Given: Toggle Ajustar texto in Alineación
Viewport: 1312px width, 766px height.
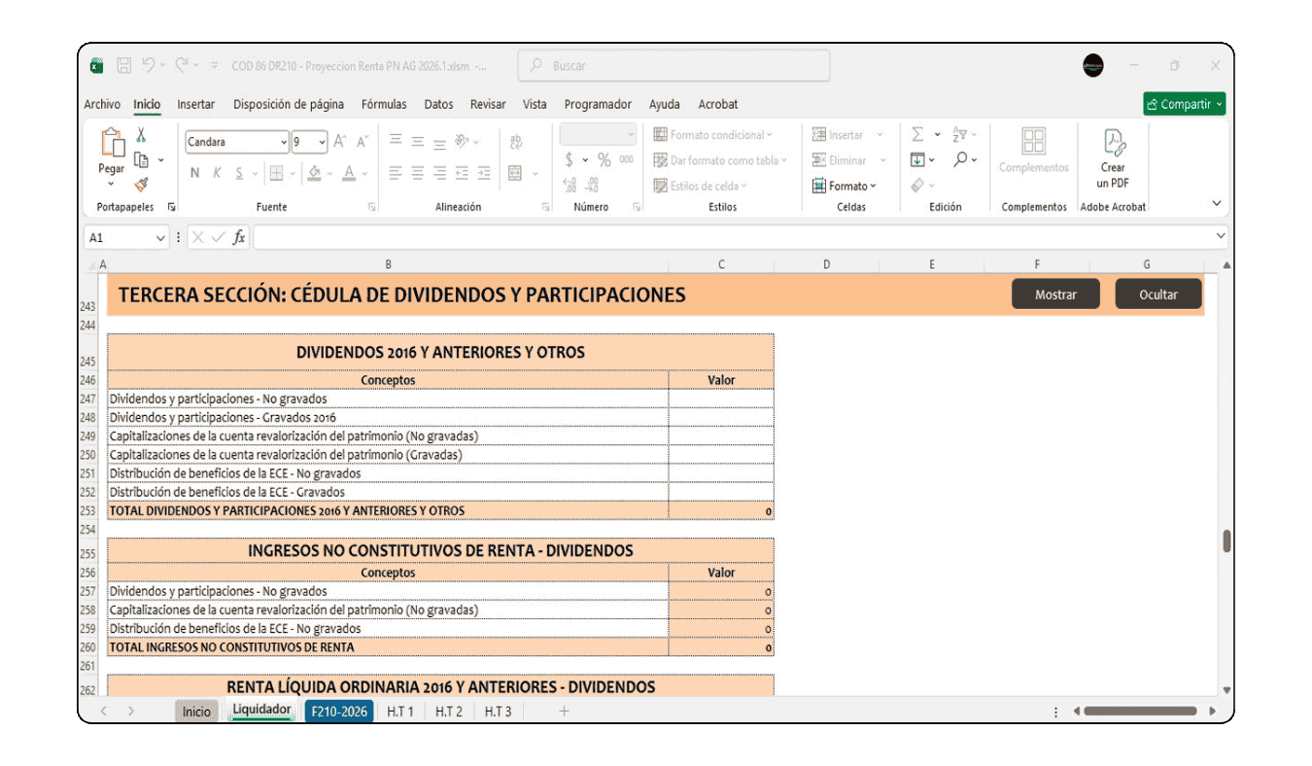Looking at the screenshot, I should tap(514, 141).
